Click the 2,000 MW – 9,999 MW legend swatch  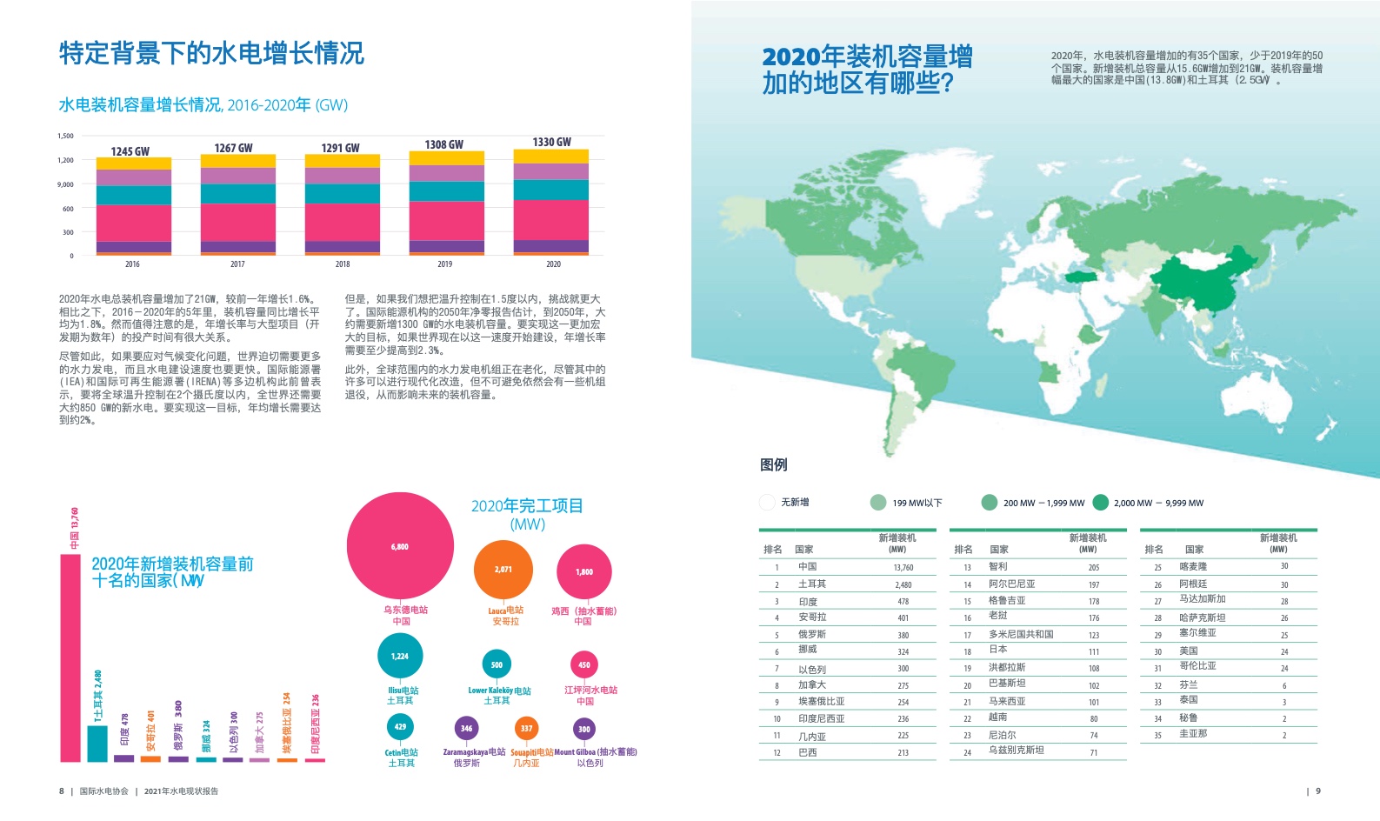[1101, 502]
